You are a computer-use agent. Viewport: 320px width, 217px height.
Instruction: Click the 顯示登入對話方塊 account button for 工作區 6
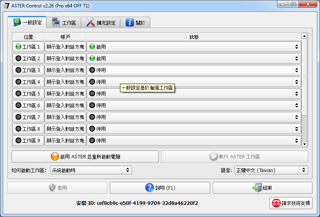65,106
